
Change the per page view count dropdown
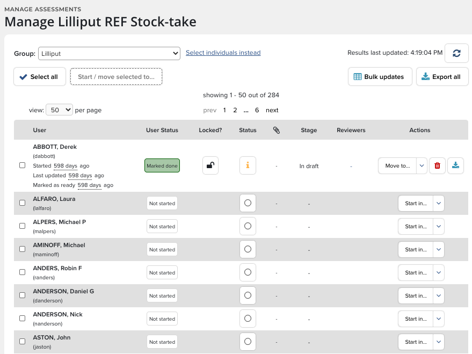[x=59, y=110]
